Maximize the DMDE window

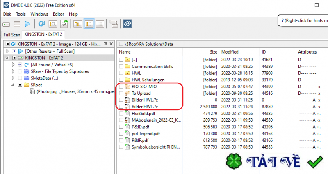(x=317, y=5)
